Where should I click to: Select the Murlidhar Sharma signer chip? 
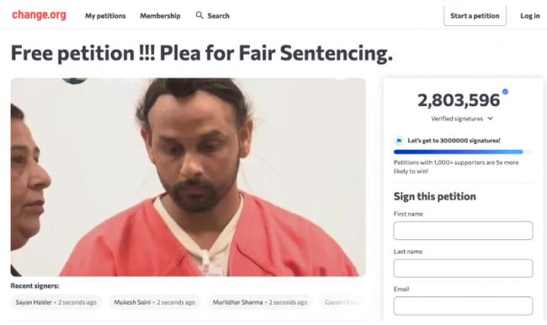click(260, 302)
